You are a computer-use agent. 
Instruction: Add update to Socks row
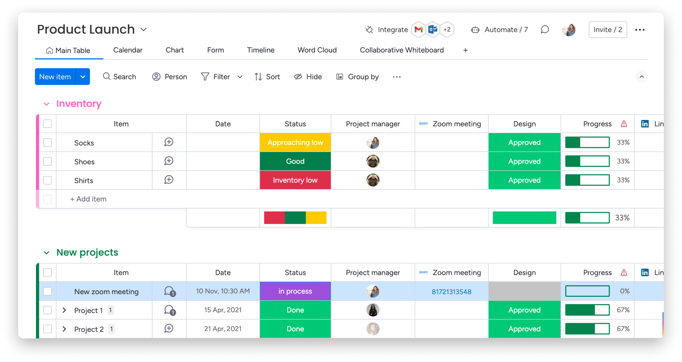coord(169,142)
